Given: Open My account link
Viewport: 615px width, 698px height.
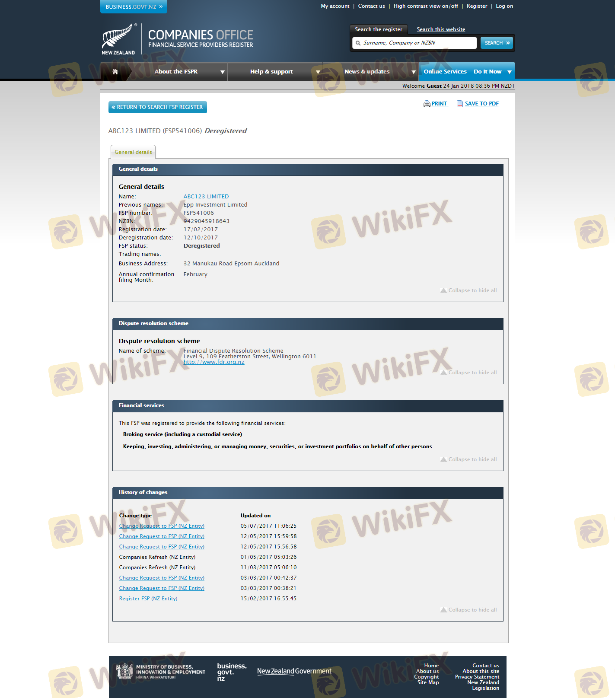Looking at the screenshot, I should (x=335, y=6).
